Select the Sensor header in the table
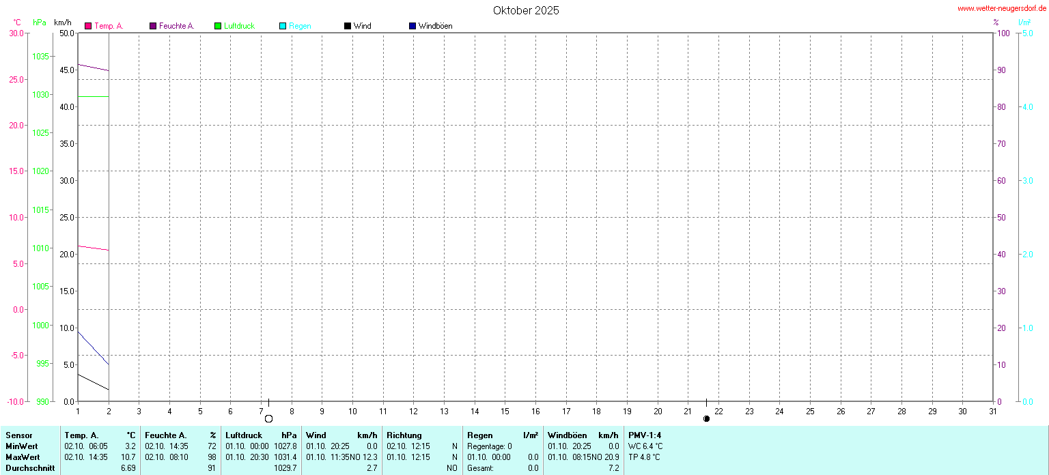Viewport: 1049px width, 475px height. point(18,435)
